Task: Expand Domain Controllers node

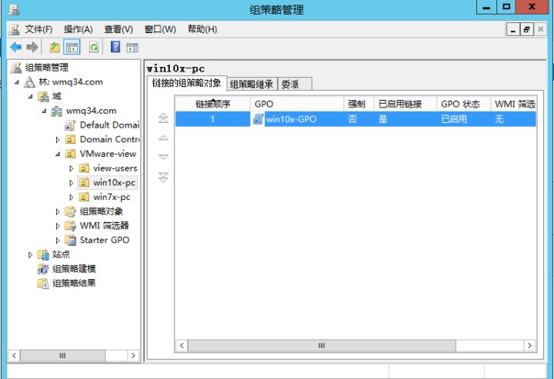Action: (58, 140)
